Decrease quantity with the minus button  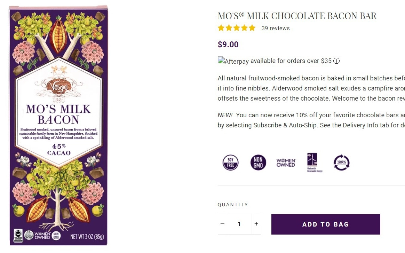(223, 224)
